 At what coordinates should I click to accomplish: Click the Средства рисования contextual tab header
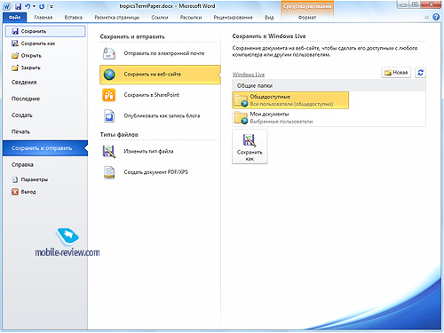(307, 6)
